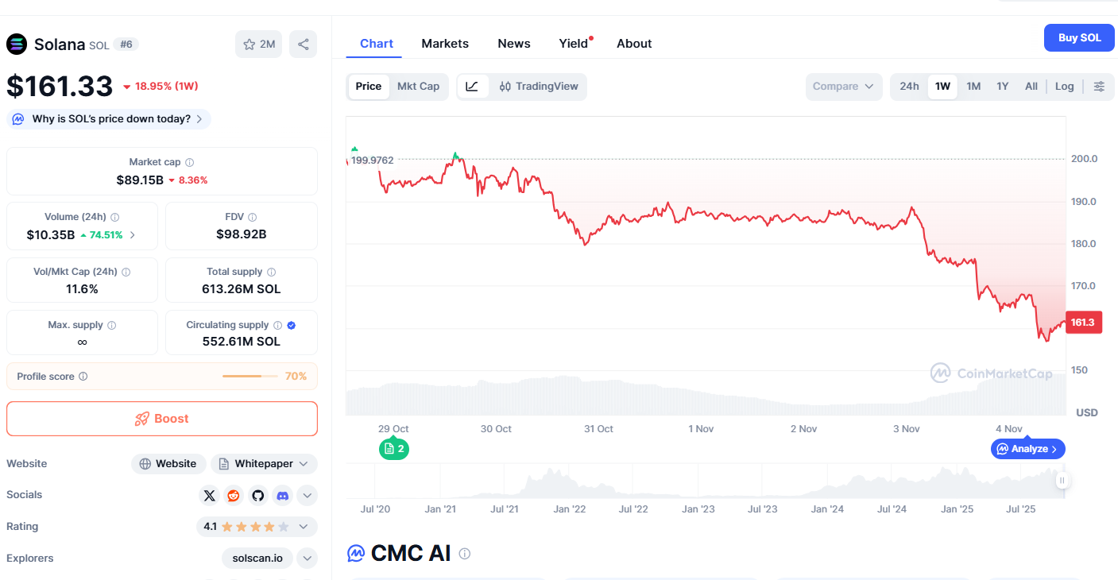1118x580 pixels.
Task: Select the 24h time range
Action: click(x=909, y=87)
